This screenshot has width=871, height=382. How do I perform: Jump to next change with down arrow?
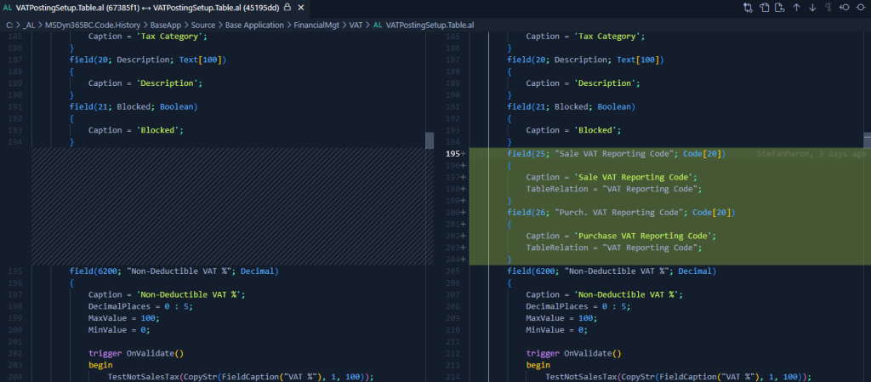812,7
